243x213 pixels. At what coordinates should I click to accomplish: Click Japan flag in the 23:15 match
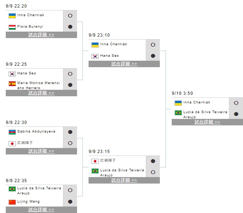[x=95, y=161]
